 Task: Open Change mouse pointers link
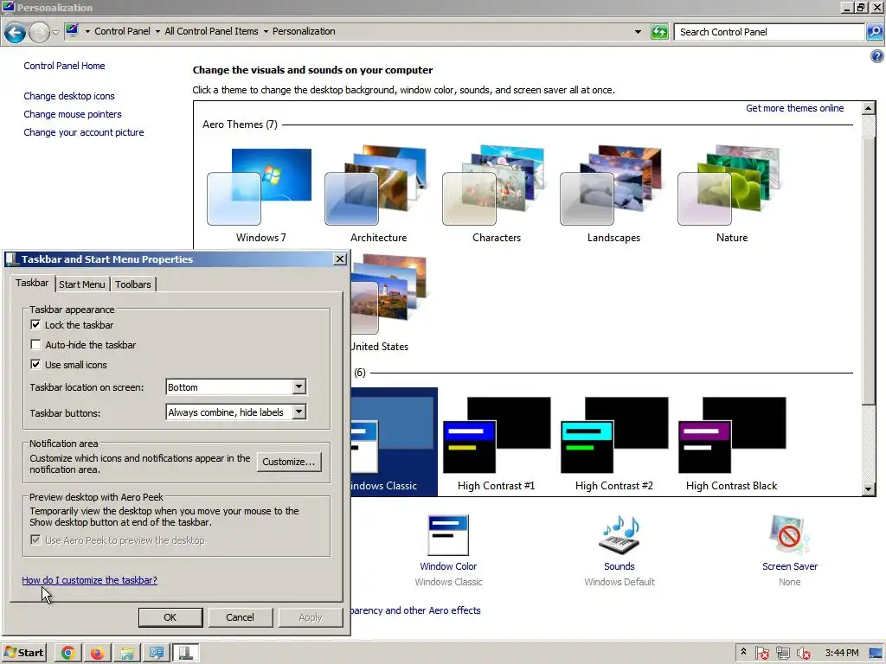coord(73,114)
